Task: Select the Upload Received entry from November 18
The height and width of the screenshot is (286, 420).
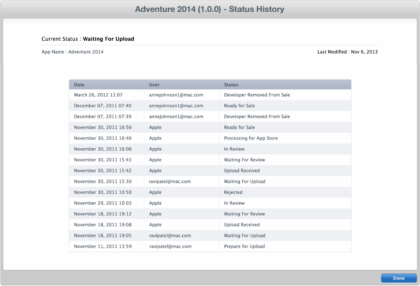Action: click(242, 224)
